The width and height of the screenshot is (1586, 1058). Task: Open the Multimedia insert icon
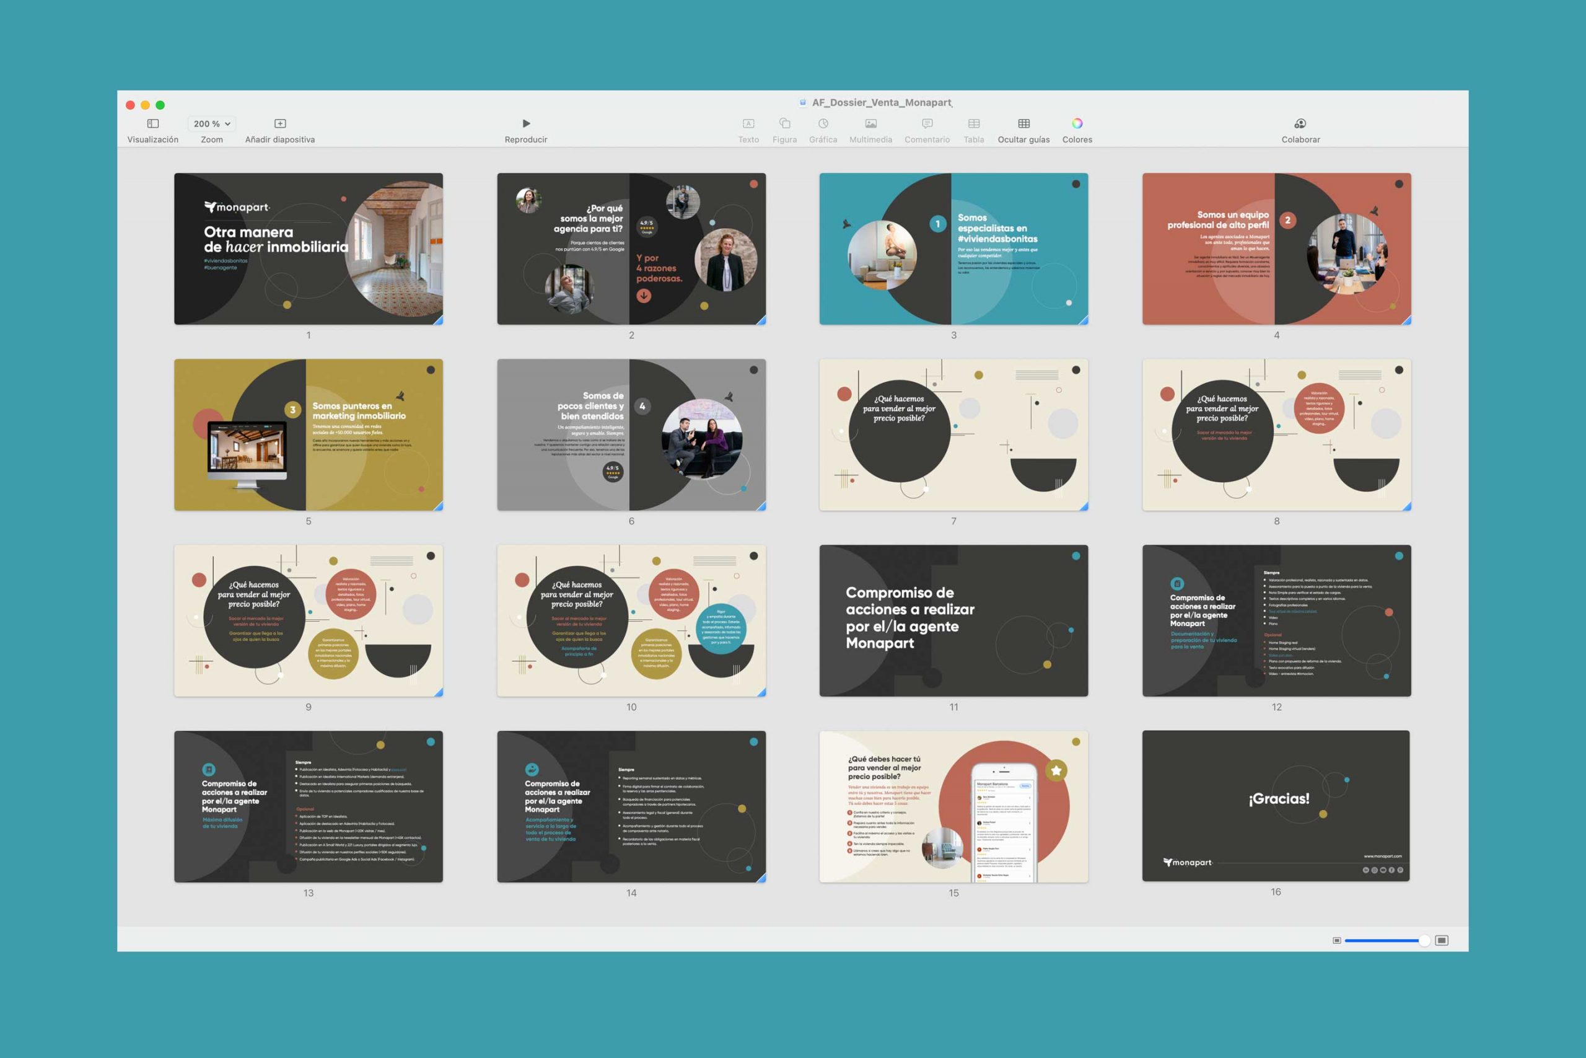(x=870, y=124)
